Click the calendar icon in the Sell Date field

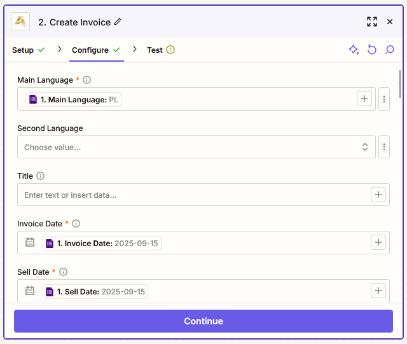(x=30, y=291)
